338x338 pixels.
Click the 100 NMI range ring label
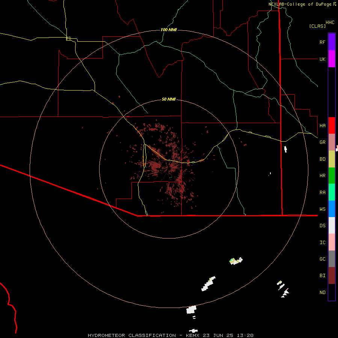pyautogui.click(x=169, y=30)
